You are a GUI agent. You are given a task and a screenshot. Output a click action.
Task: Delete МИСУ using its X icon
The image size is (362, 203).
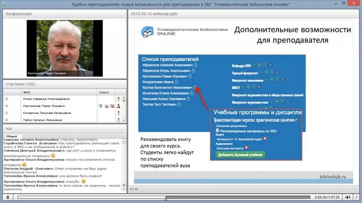[x=259, y=87]
